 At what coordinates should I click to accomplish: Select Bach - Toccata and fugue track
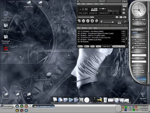pos(101,34)
